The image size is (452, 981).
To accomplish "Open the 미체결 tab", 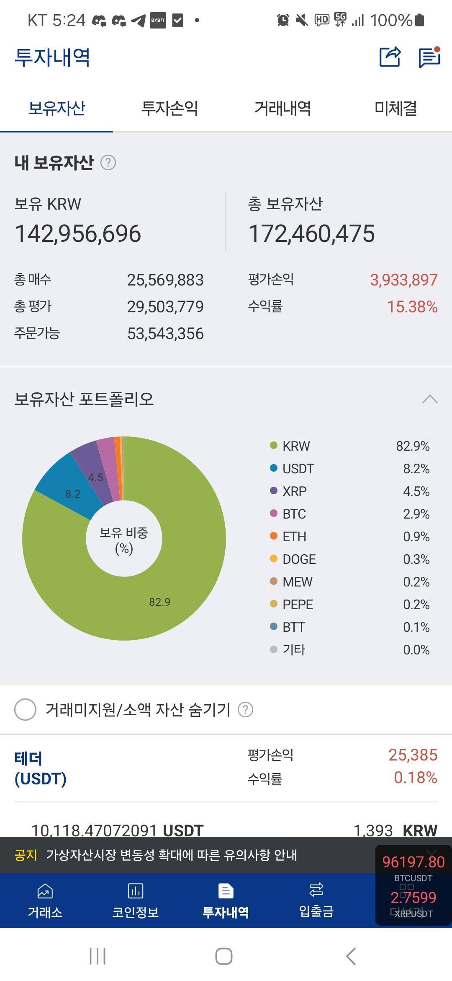I will click(x=395, y=109).
